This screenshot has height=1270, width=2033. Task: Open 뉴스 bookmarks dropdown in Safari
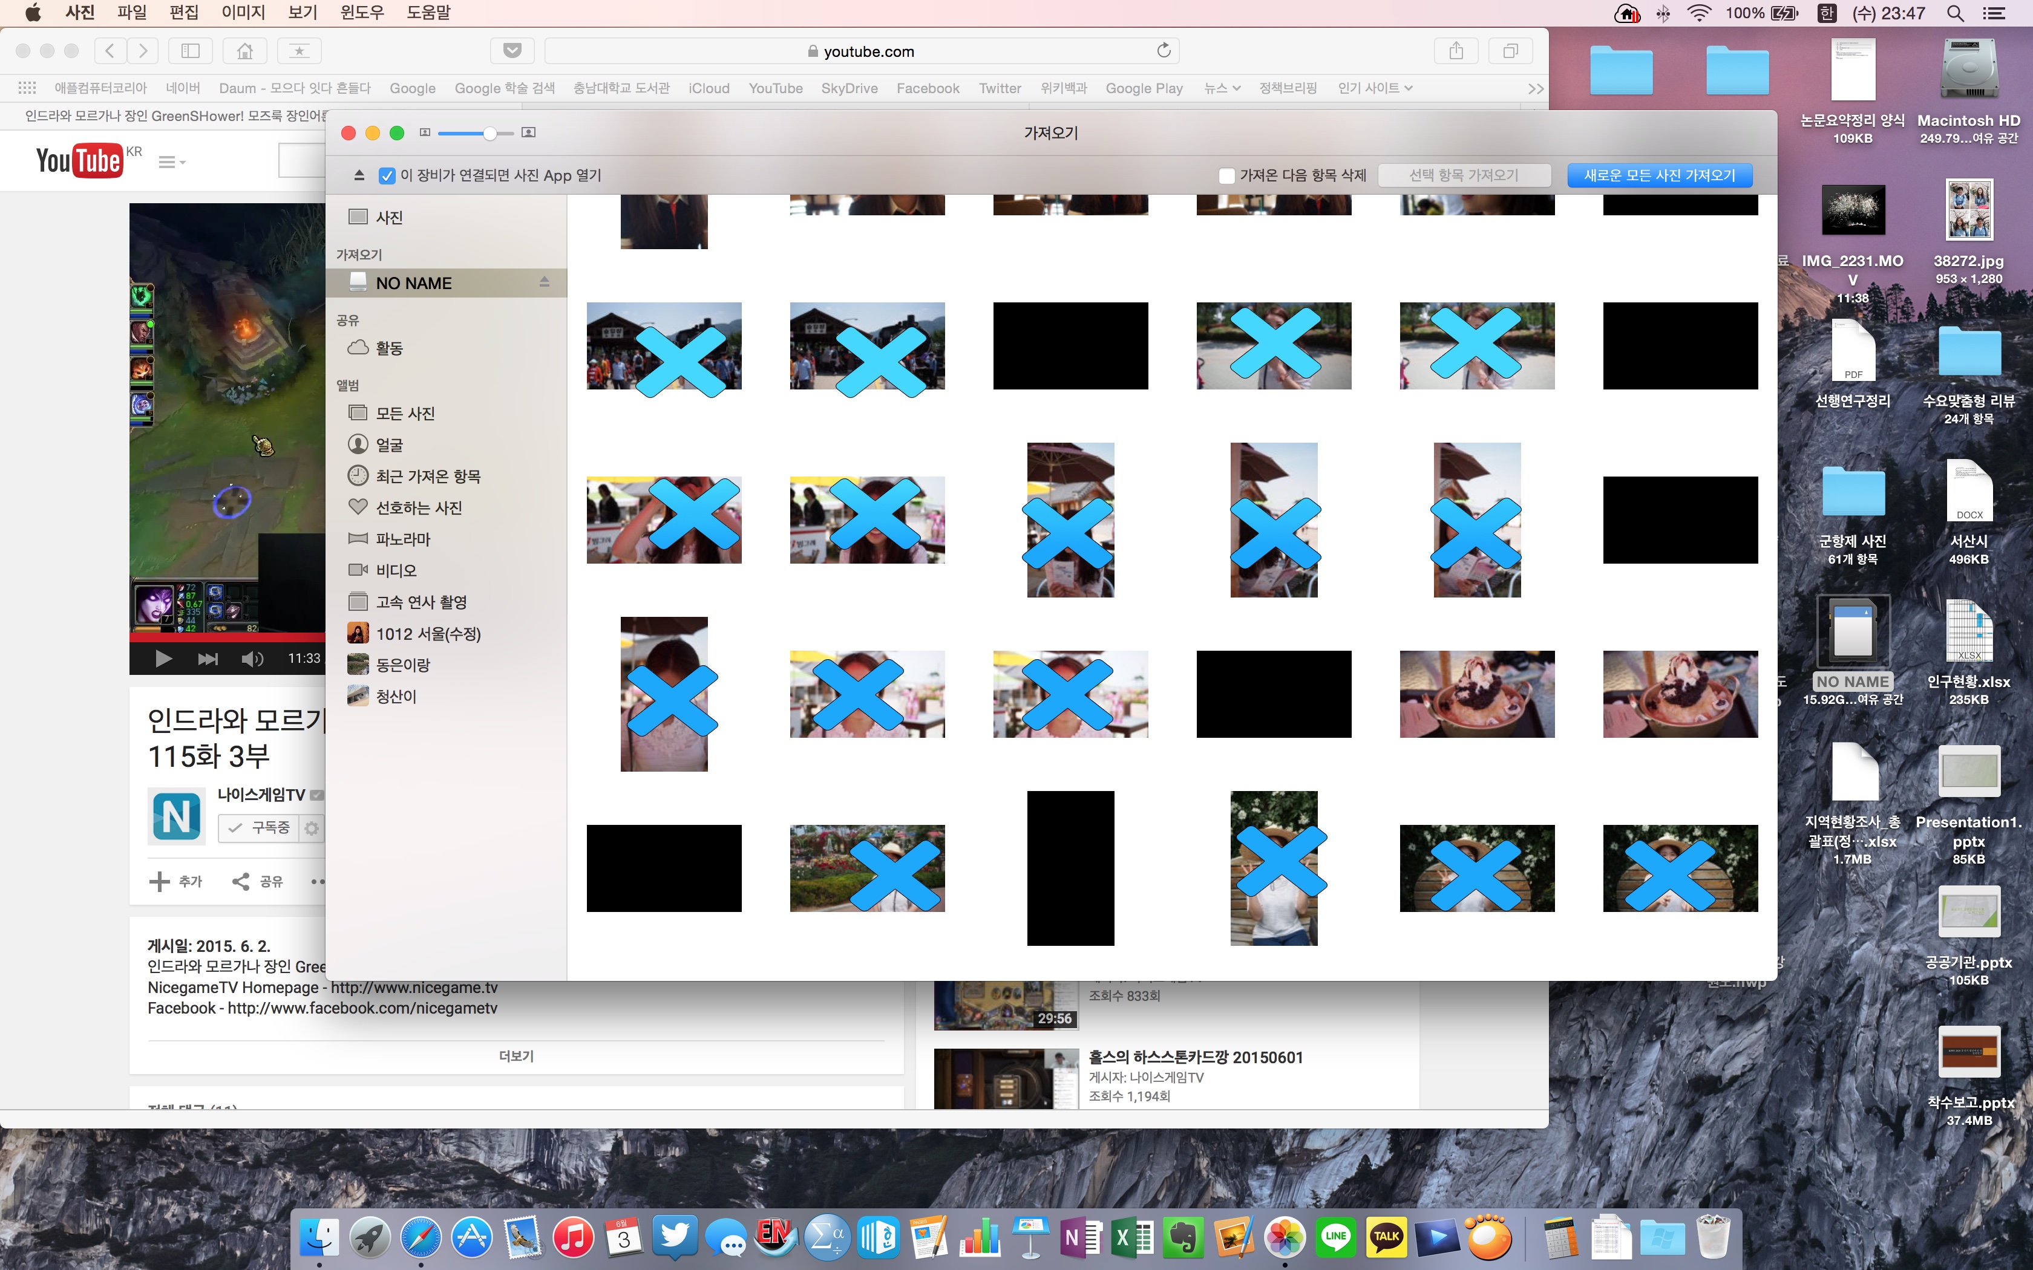coord(1222,88)
